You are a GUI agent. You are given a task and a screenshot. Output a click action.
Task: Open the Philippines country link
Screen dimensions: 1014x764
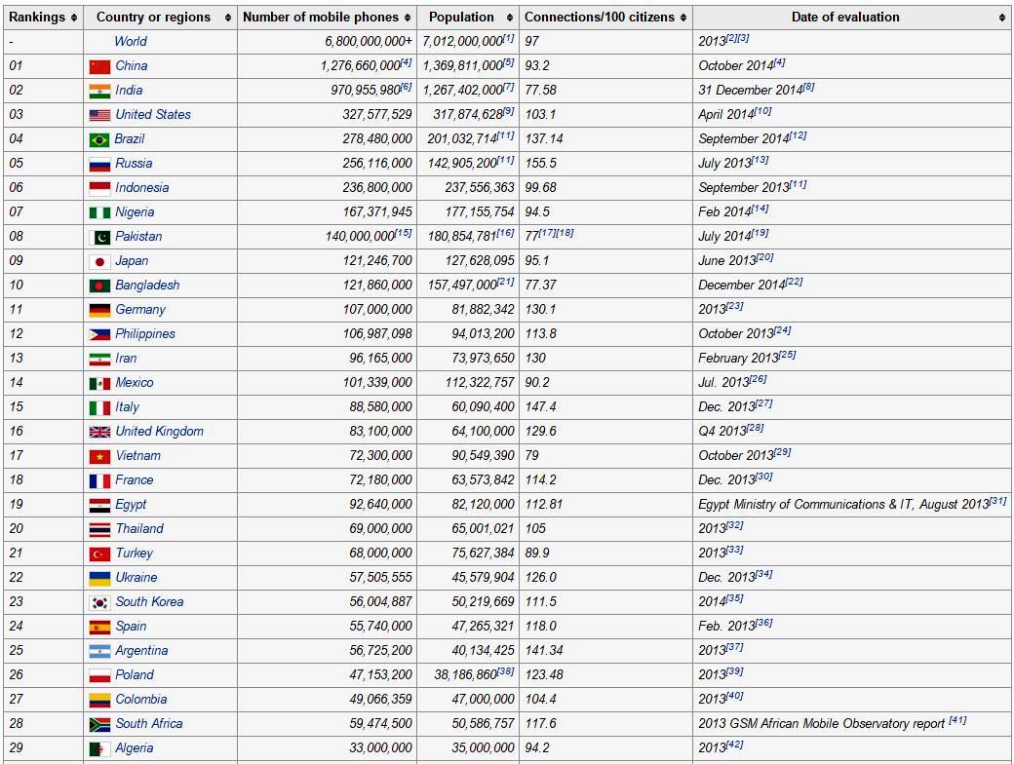tap(145, 334)
